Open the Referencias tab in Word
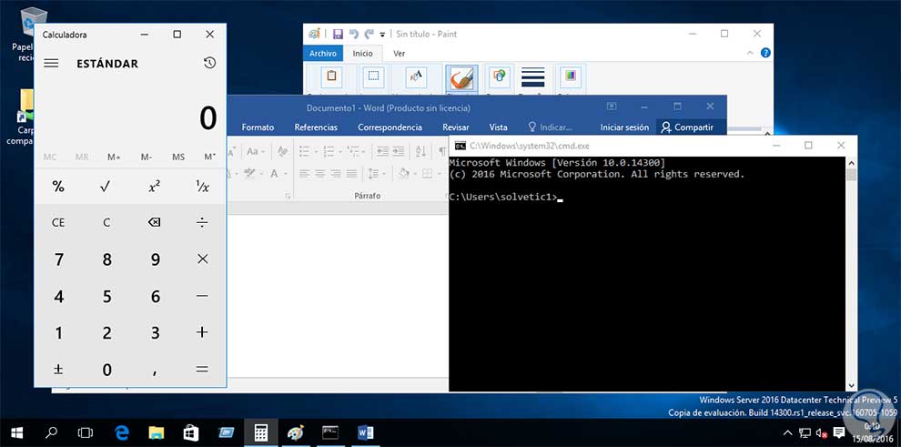 [316, 127]
